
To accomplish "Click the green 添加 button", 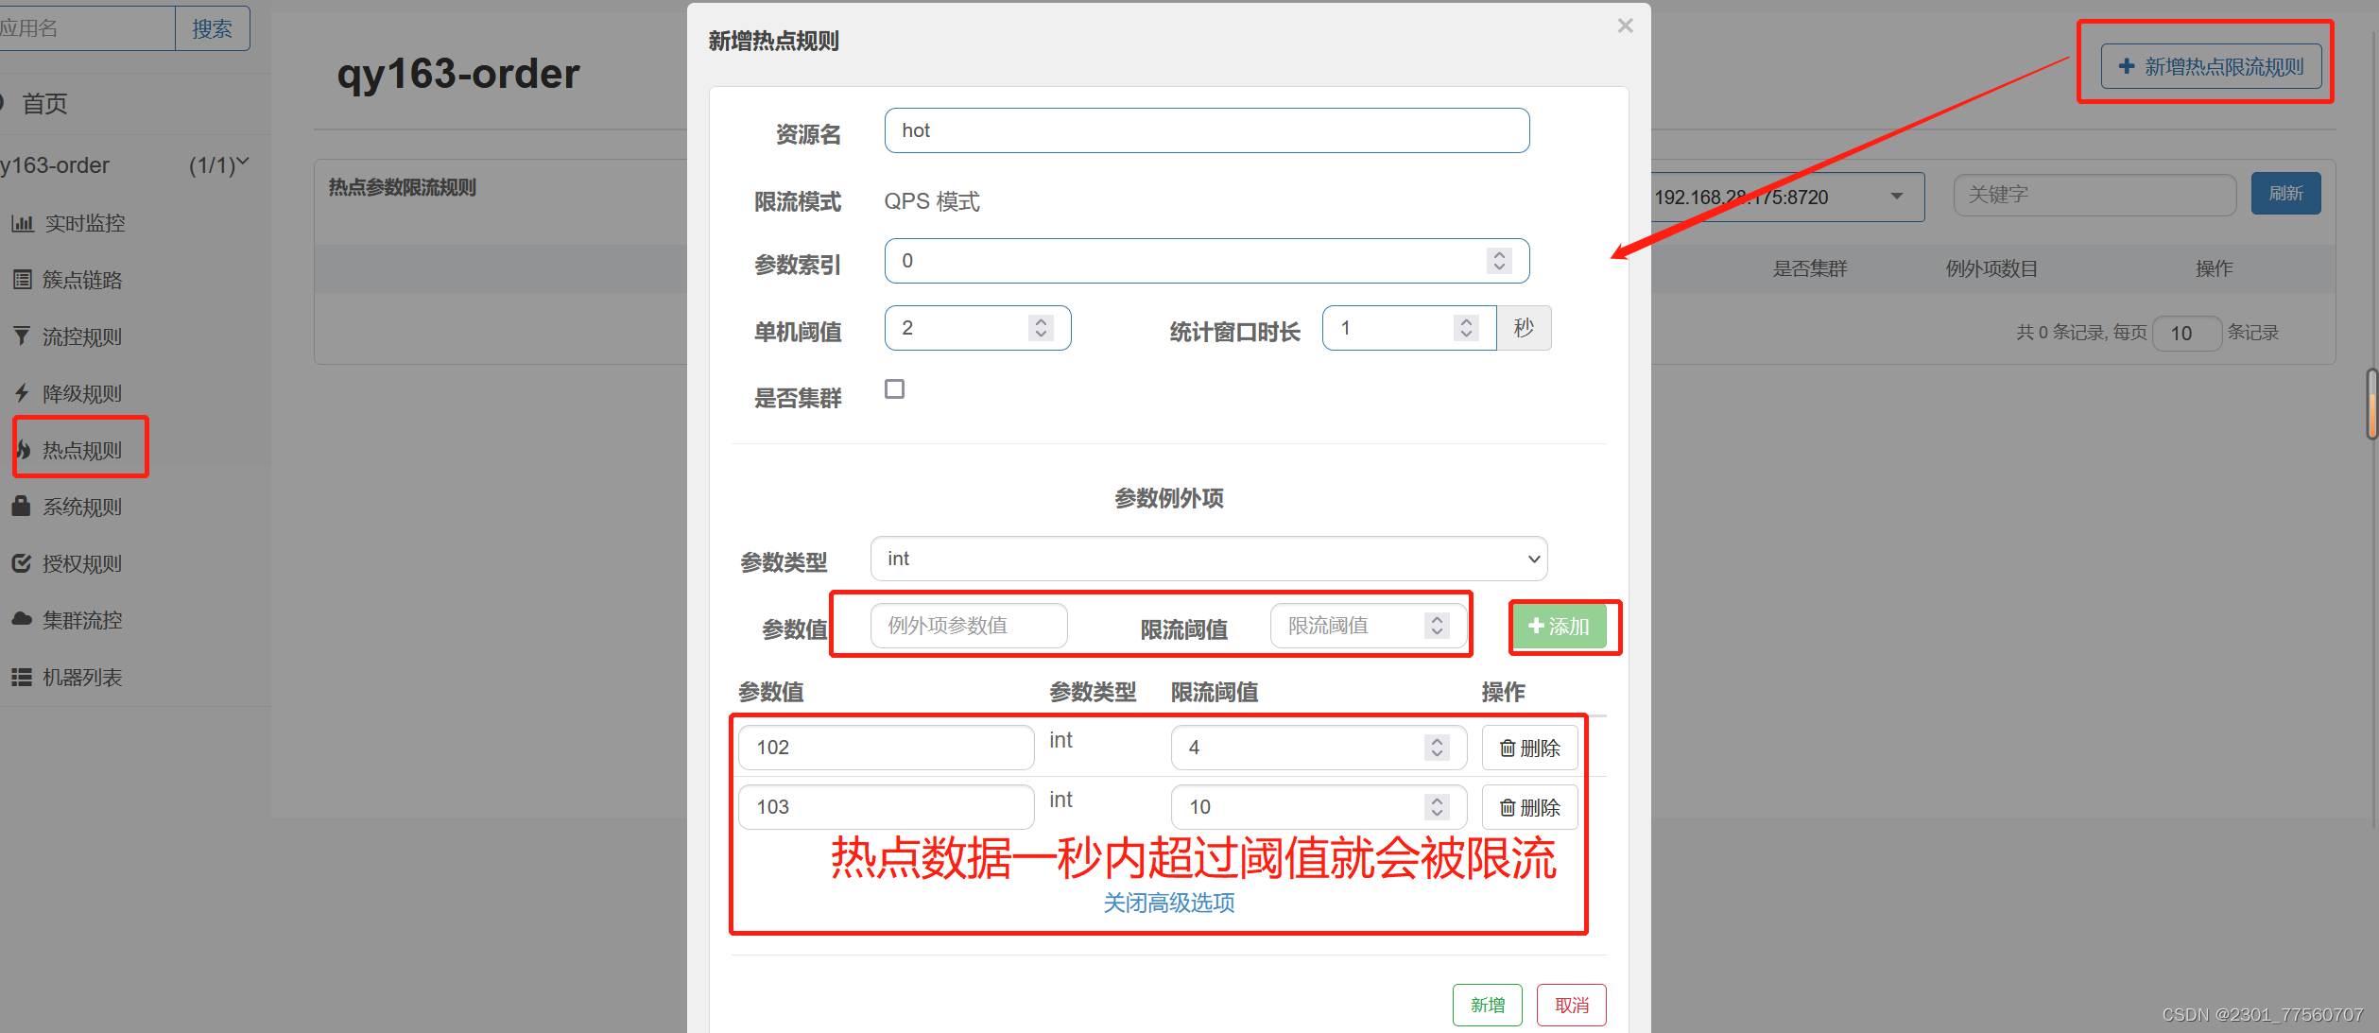I will pos(1559,627).
